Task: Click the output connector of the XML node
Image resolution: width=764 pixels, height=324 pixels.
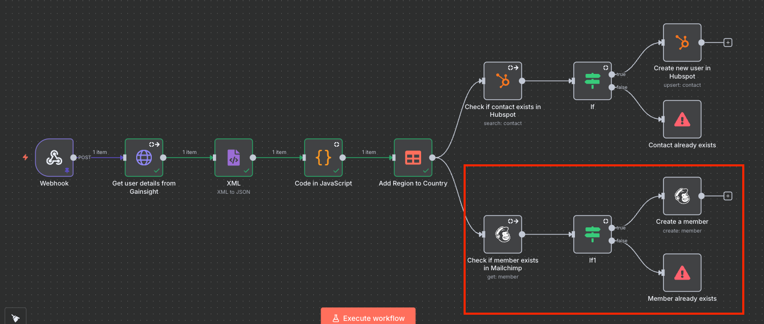Action: [x=253, y=158]
